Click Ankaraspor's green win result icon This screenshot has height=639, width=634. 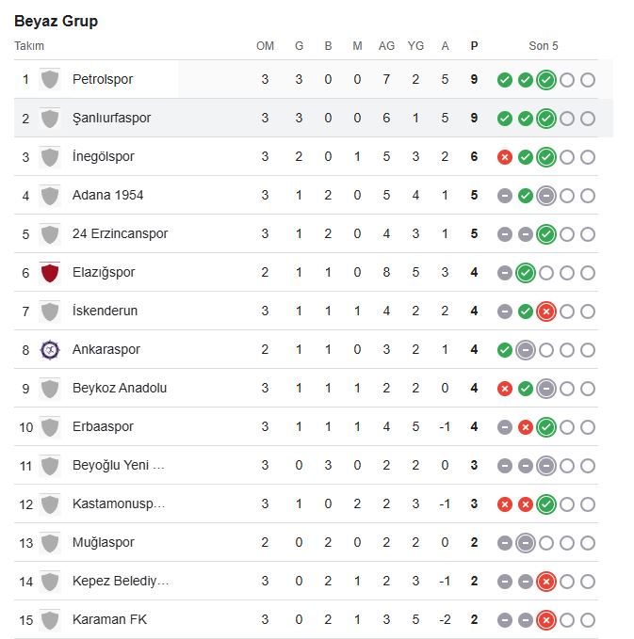click(x=505, y=350)
